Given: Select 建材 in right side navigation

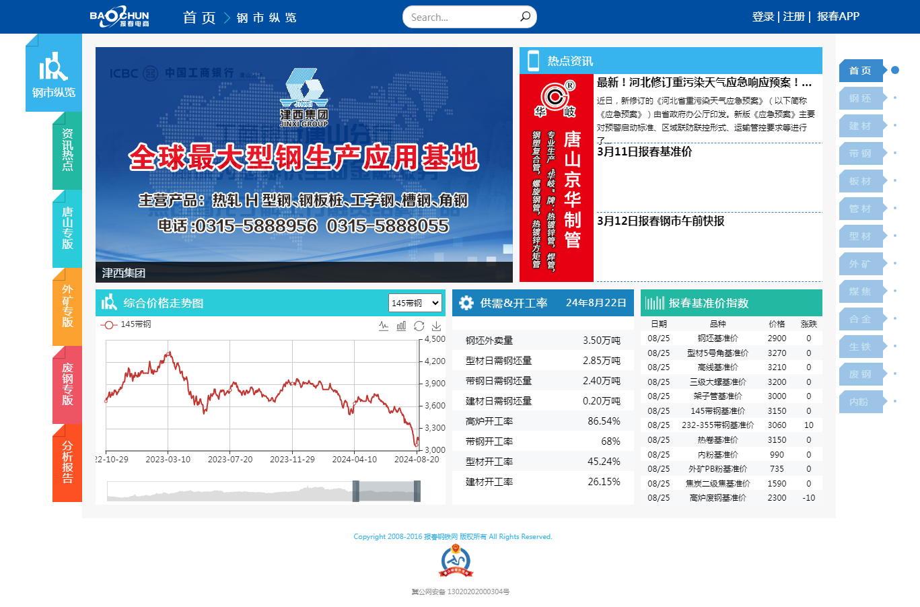Looking at the screenshot, I should point(861,126).
